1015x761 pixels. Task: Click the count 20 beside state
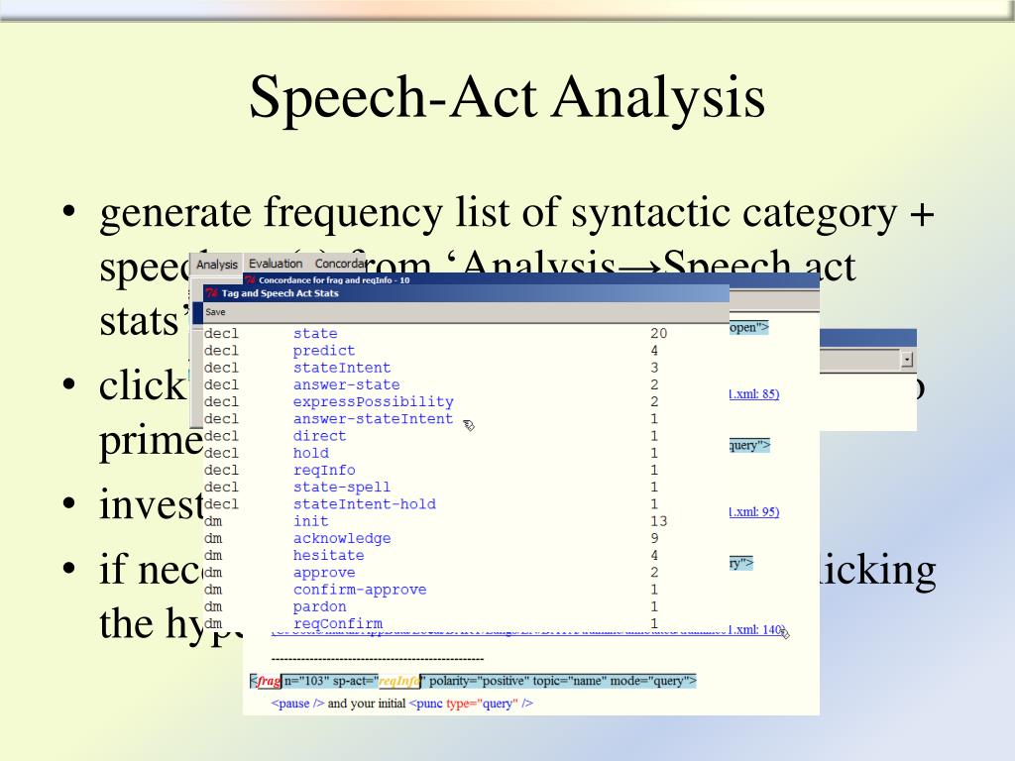[658, 333]
